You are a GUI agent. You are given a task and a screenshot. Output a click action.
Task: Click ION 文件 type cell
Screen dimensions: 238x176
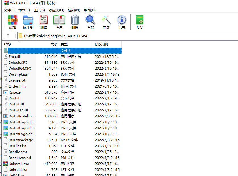tap(68, 74)
